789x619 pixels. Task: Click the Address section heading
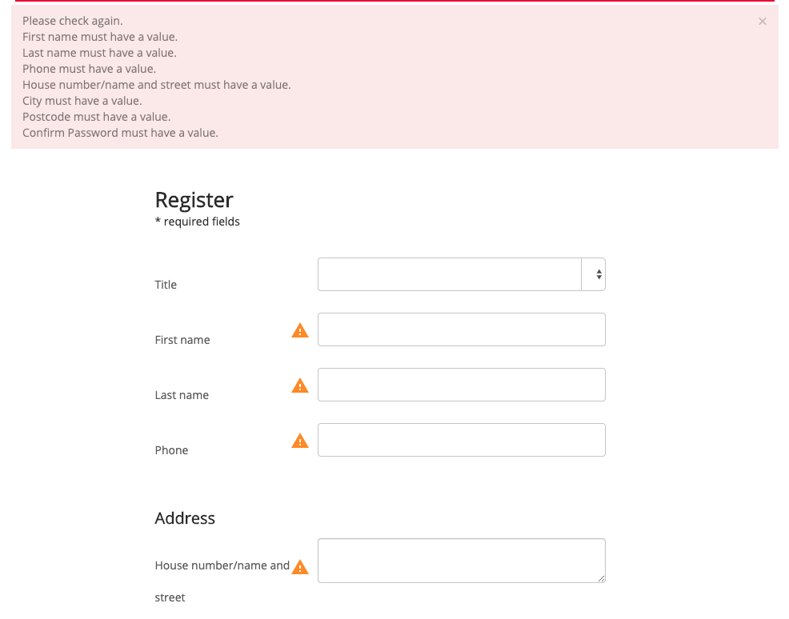click(185, 518)
